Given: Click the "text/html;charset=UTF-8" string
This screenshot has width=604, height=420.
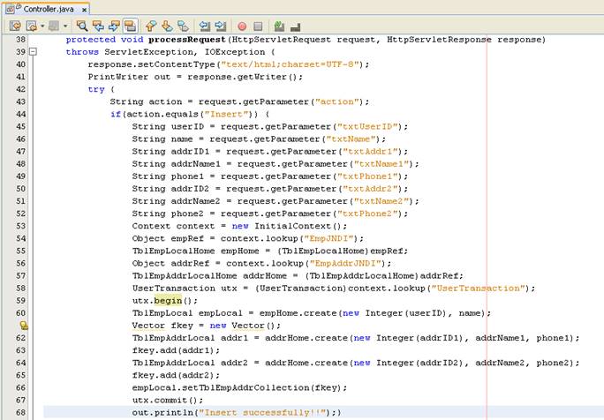Looking at the screenshot, I should pyautogui.click(x=291, y=64).
